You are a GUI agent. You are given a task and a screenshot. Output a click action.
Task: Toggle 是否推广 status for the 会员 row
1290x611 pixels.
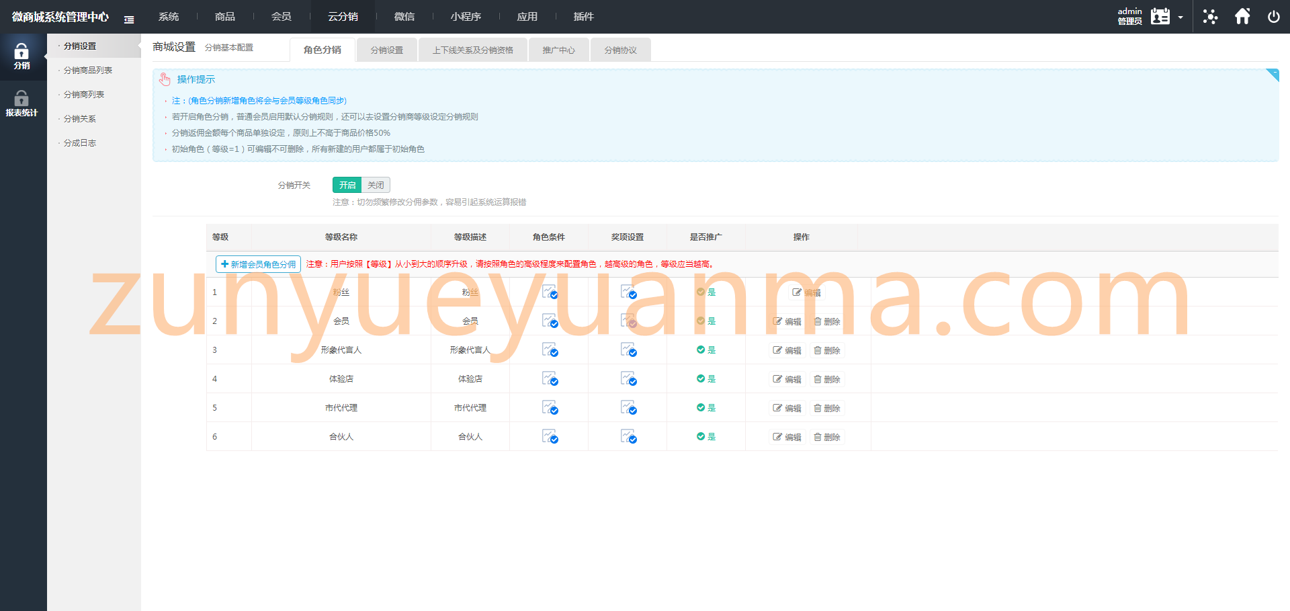click(x=706, y=321)
